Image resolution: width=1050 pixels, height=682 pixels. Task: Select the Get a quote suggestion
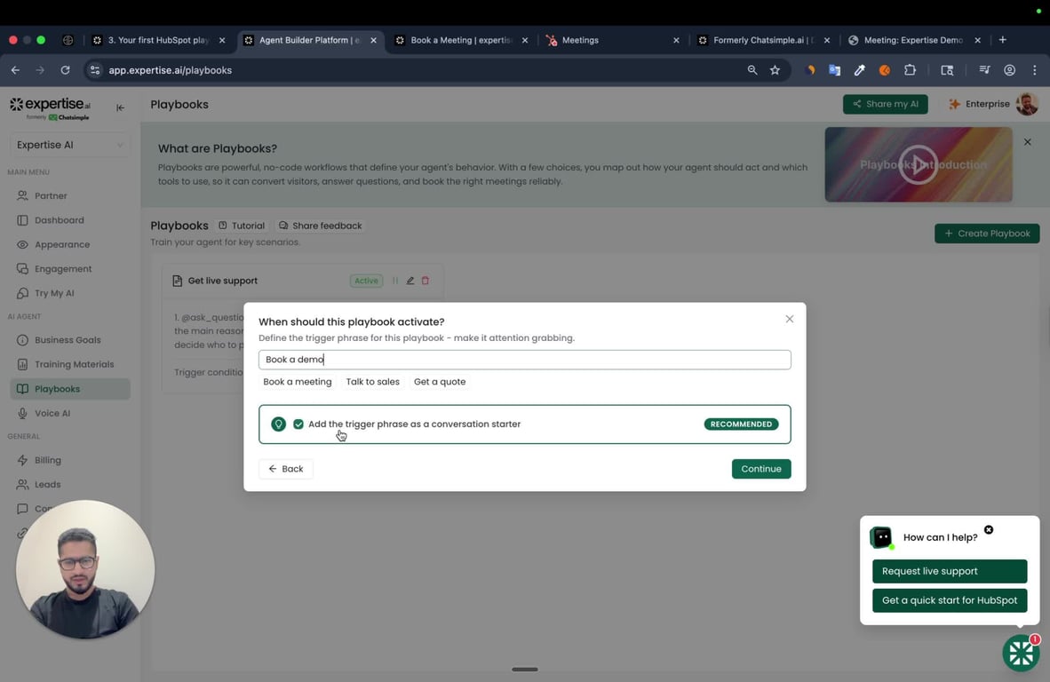point(440,382)
